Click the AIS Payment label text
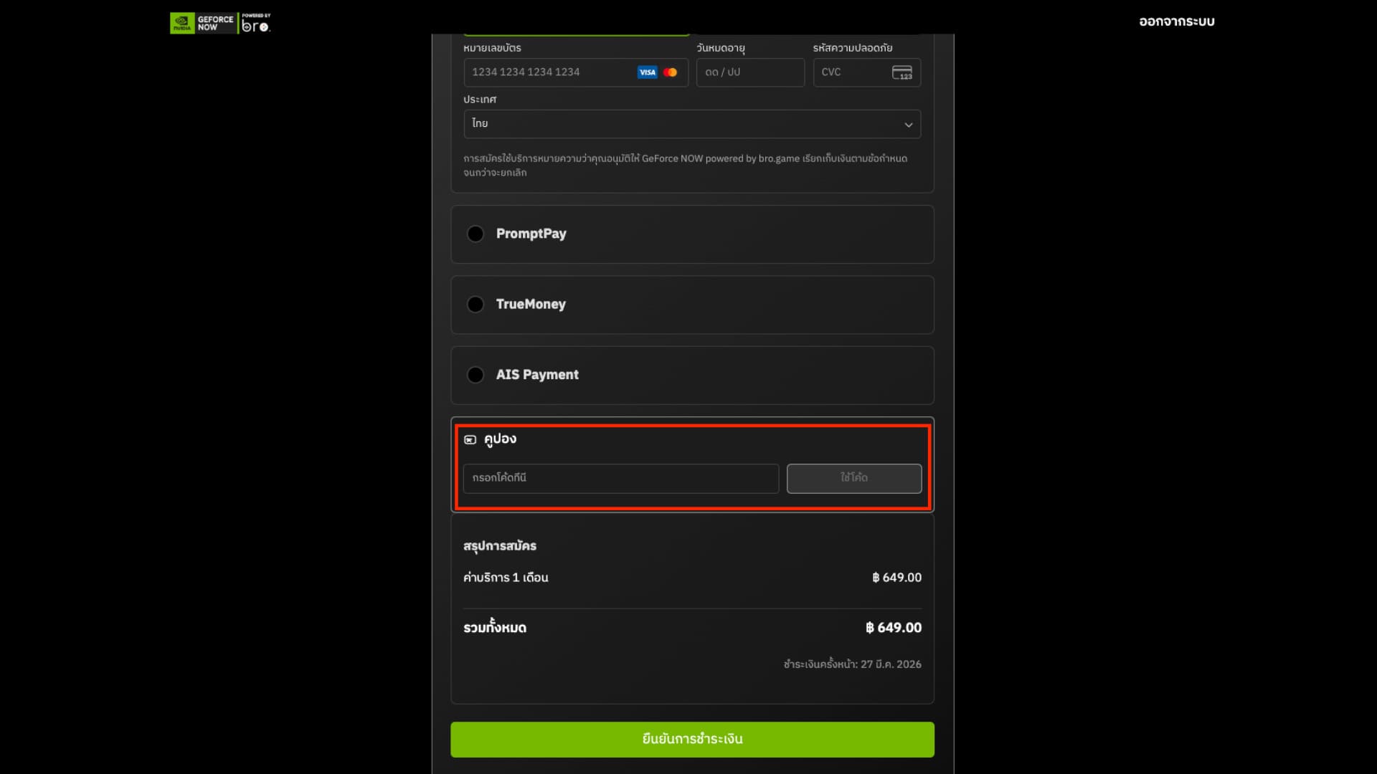 click(x=536, y=375)
